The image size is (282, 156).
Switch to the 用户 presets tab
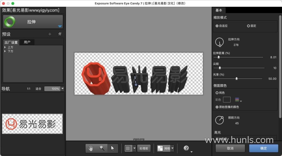coord(27,42)
